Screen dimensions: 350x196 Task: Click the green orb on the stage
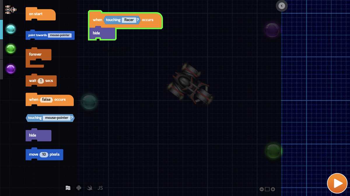(273, 151)
